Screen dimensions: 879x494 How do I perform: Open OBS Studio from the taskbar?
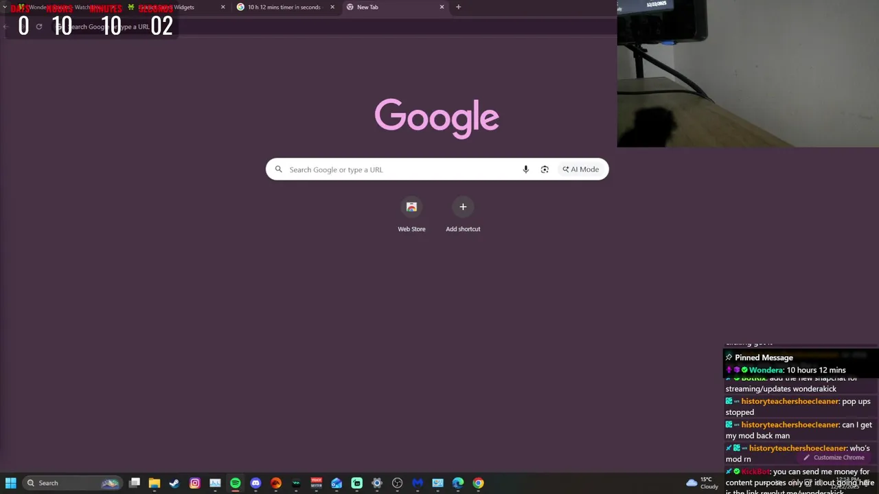click(x=397, y=483)
